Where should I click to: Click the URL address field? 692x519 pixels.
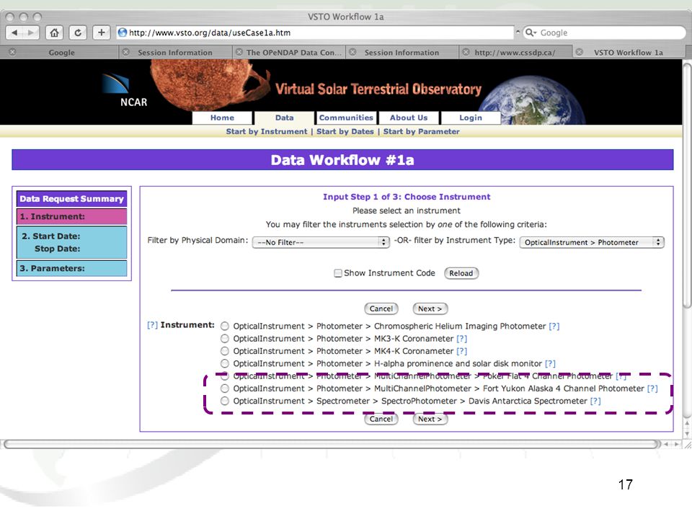[315, 32]
